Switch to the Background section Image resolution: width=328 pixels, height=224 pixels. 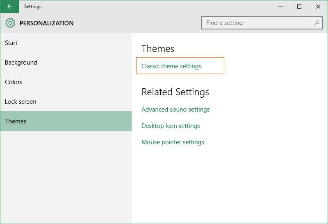[x=21, y=63]
